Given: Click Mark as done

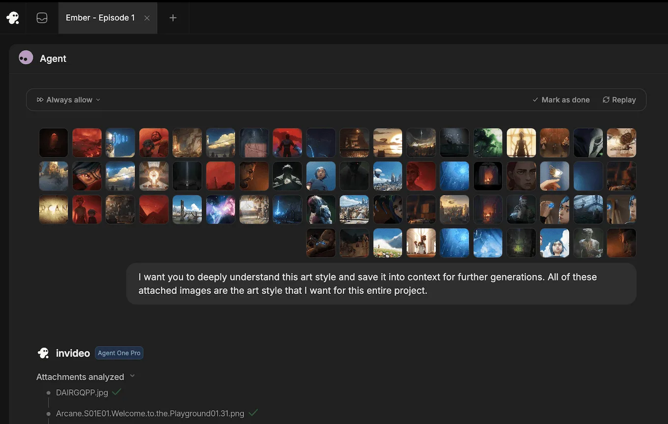Looking at the screenshot, I should point(561,100).
